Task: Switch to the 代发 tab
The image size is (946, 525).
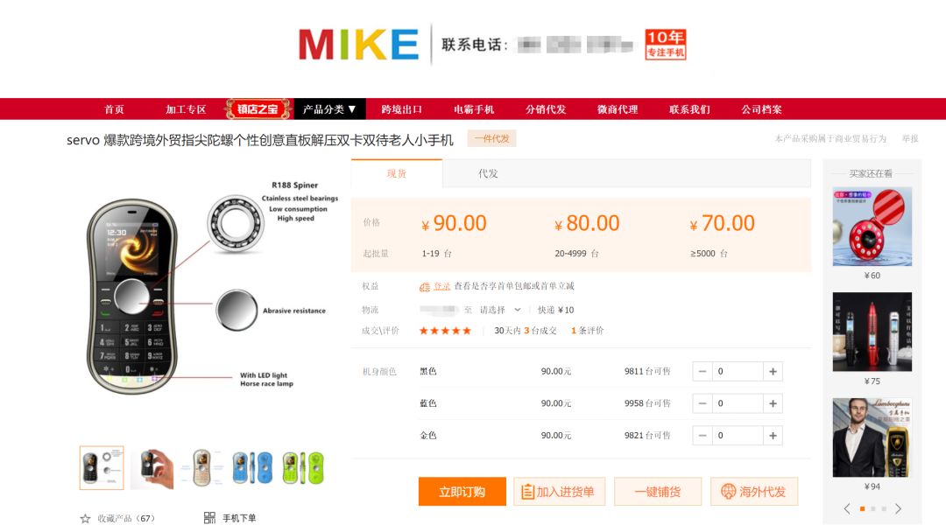Action: (x=488, y=173)
